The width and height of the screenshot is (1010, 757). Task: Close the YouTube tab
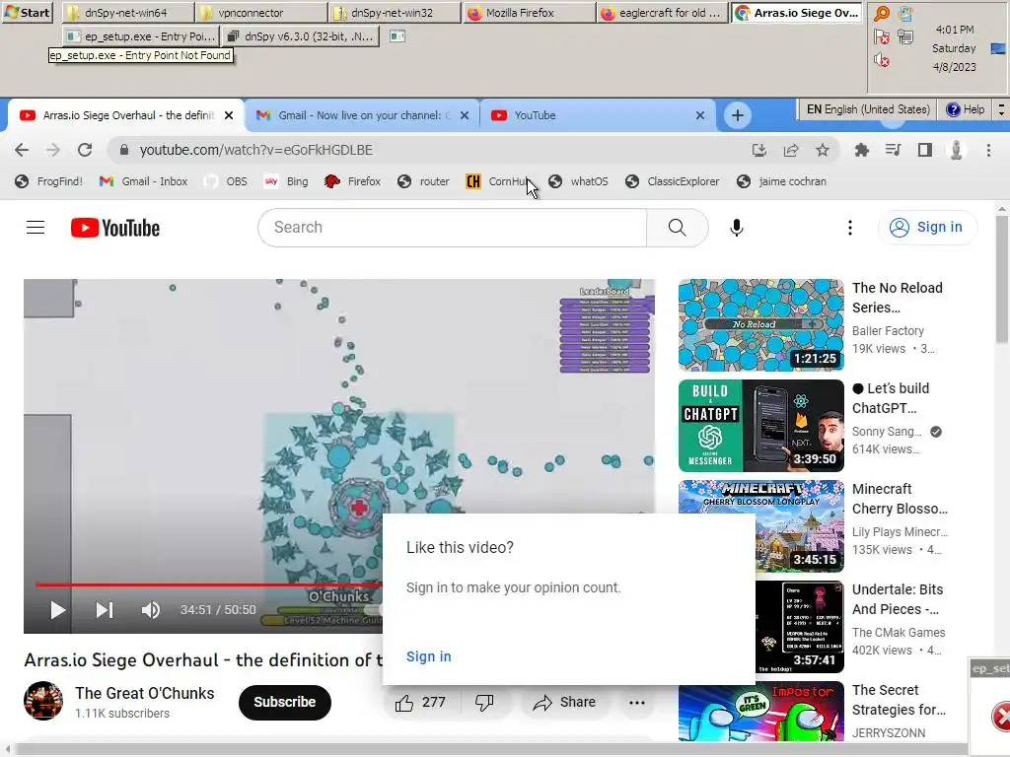coord(700,115)
